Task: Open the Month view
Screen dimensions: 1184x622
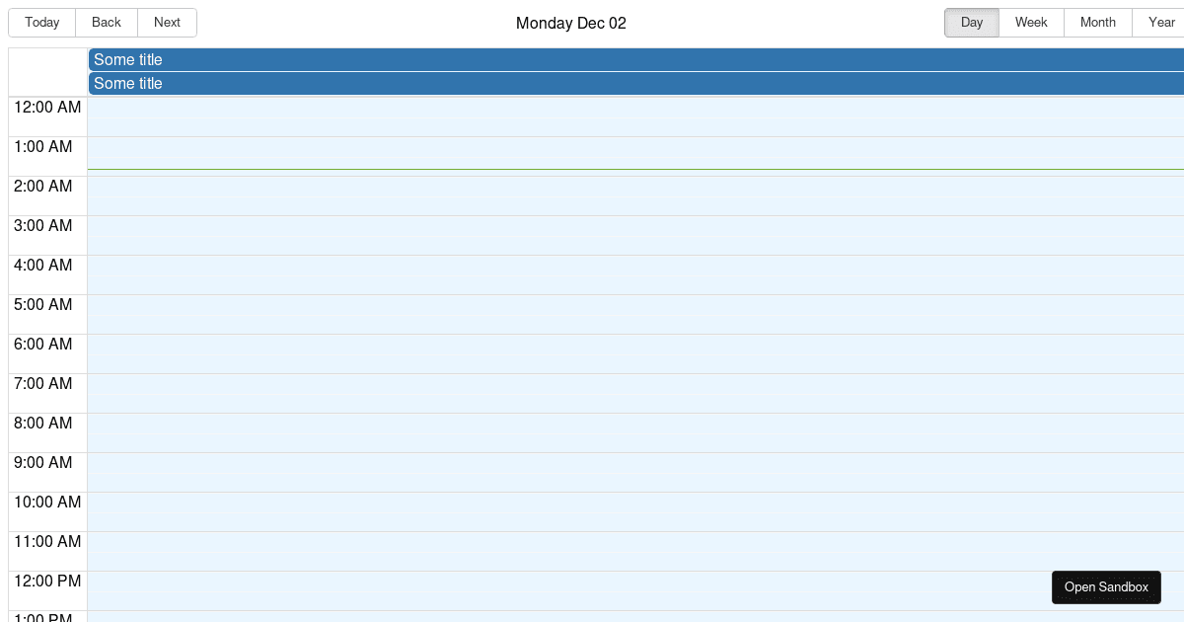Action: click(x=1097, y=22)
